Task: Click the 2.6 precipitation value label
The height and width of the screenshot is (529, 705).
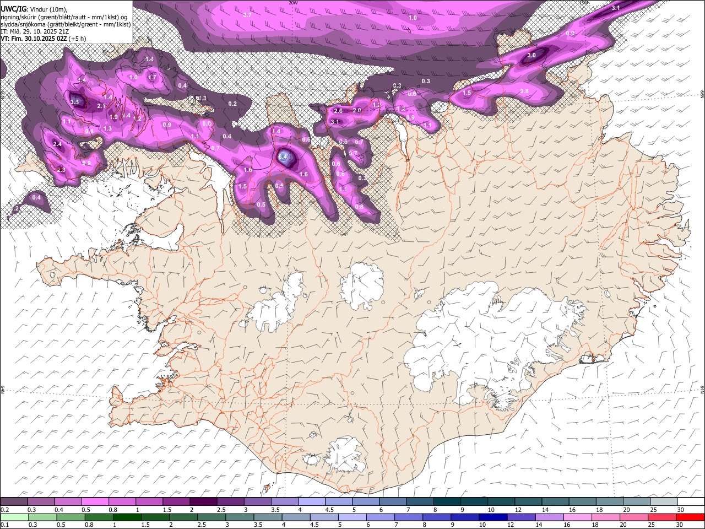Action: (x=338, y=111)
